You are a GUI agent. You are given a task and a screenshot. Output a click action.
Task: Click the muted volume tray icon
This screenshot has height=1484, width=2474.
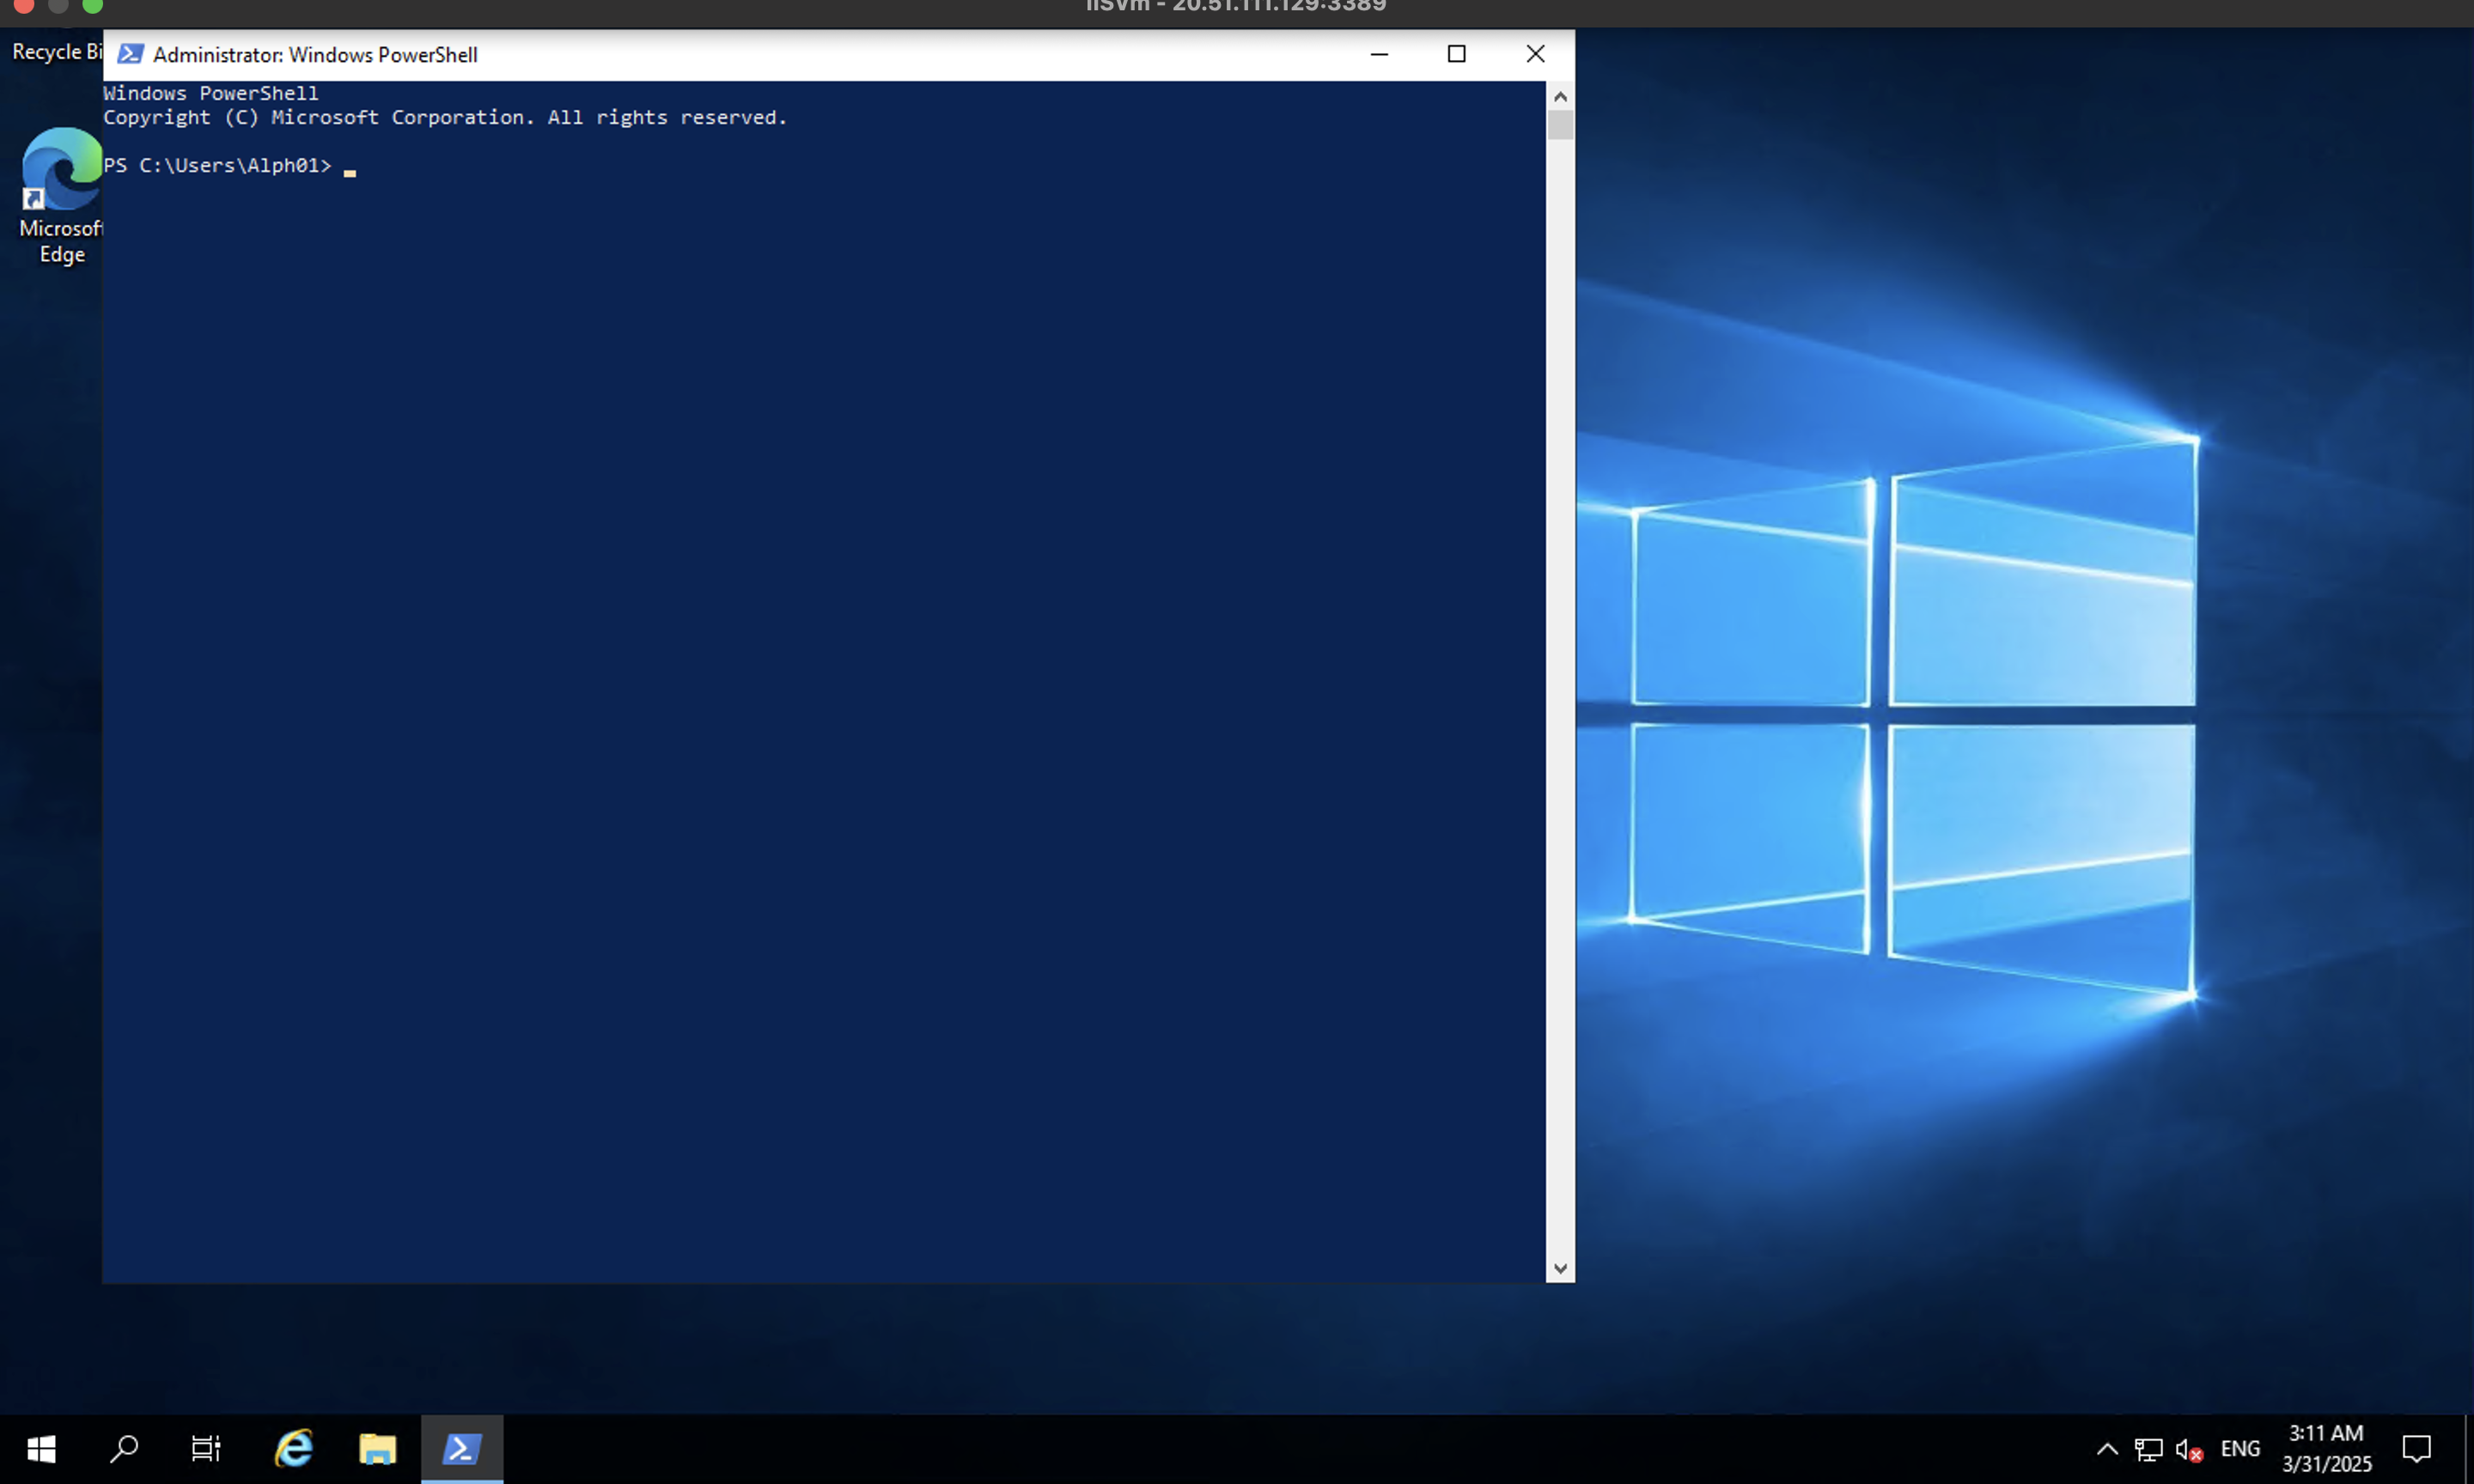[2188, 1449]
